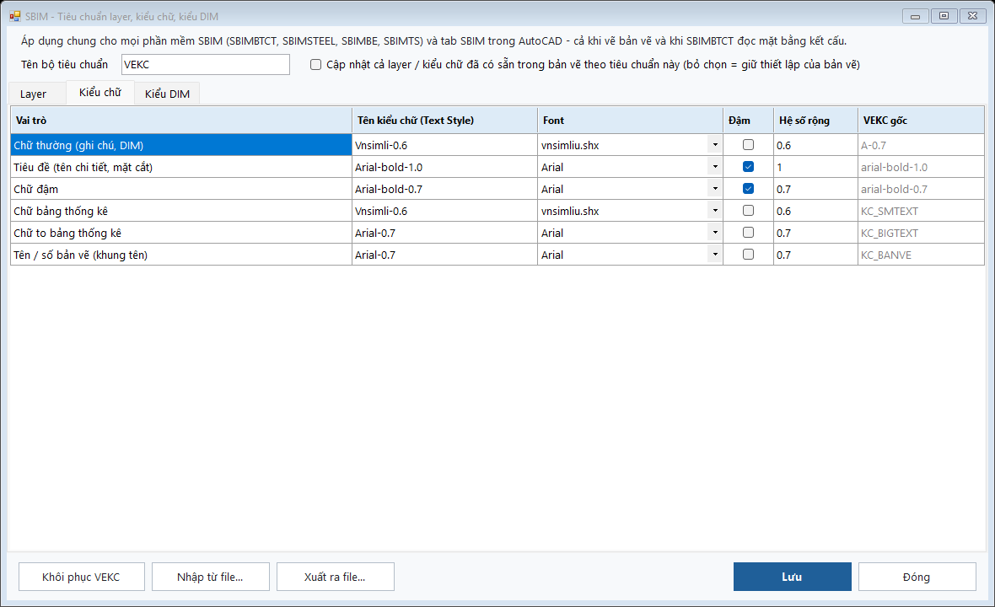This screenshot has width=995, height=607.
Task: Click width factor '1' in the 'Tiêu đề' row
Action: tap(816, 167)
